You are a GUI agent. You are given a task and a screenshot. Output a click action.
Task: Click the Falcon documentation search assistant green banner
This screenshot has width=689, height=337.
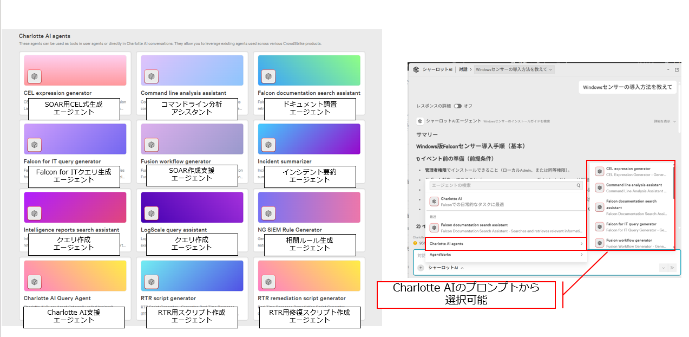pos(309,70)
